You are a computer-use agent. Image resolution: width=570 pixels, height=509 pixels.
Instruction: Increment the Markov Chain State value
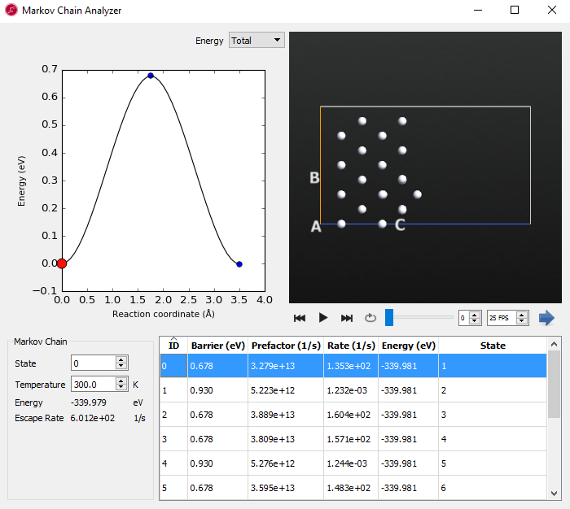(x=121, y=359)
